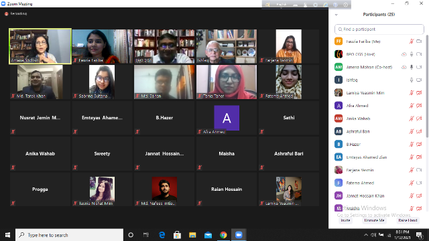This screenshot has width=429, height=241.
Task: Click the participants list scrollbar
Action: point(427,86)
